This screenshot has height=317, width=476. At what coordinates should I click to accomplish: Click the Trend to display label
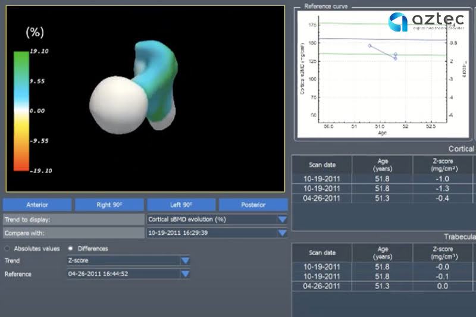(27, 219)
